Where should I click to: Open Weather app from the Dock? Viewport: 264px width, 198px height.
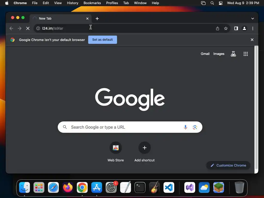tap(204, 187)
